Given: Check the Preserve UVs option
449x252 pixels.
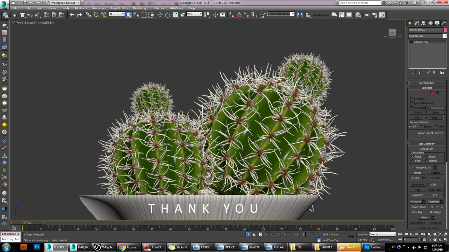Looking at the screenshot, I should click(413, 168).
